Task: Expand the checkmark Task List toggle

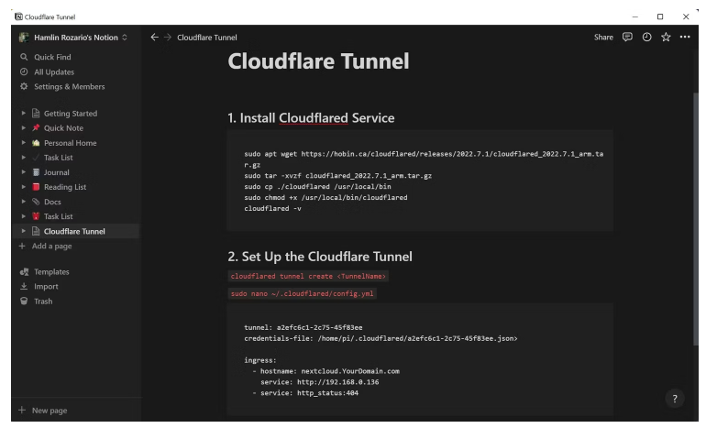Action: pos(24,158)
